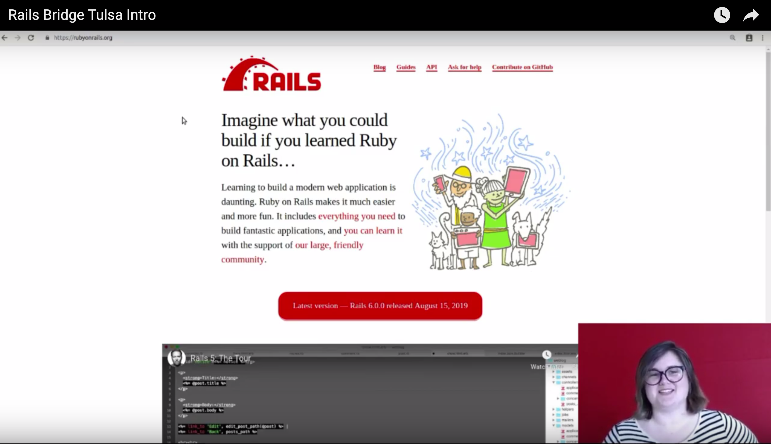The height and width of the screenshot is (444, 771).
Task: Follow the 'you can learn it' link
Action: point(373,231)
